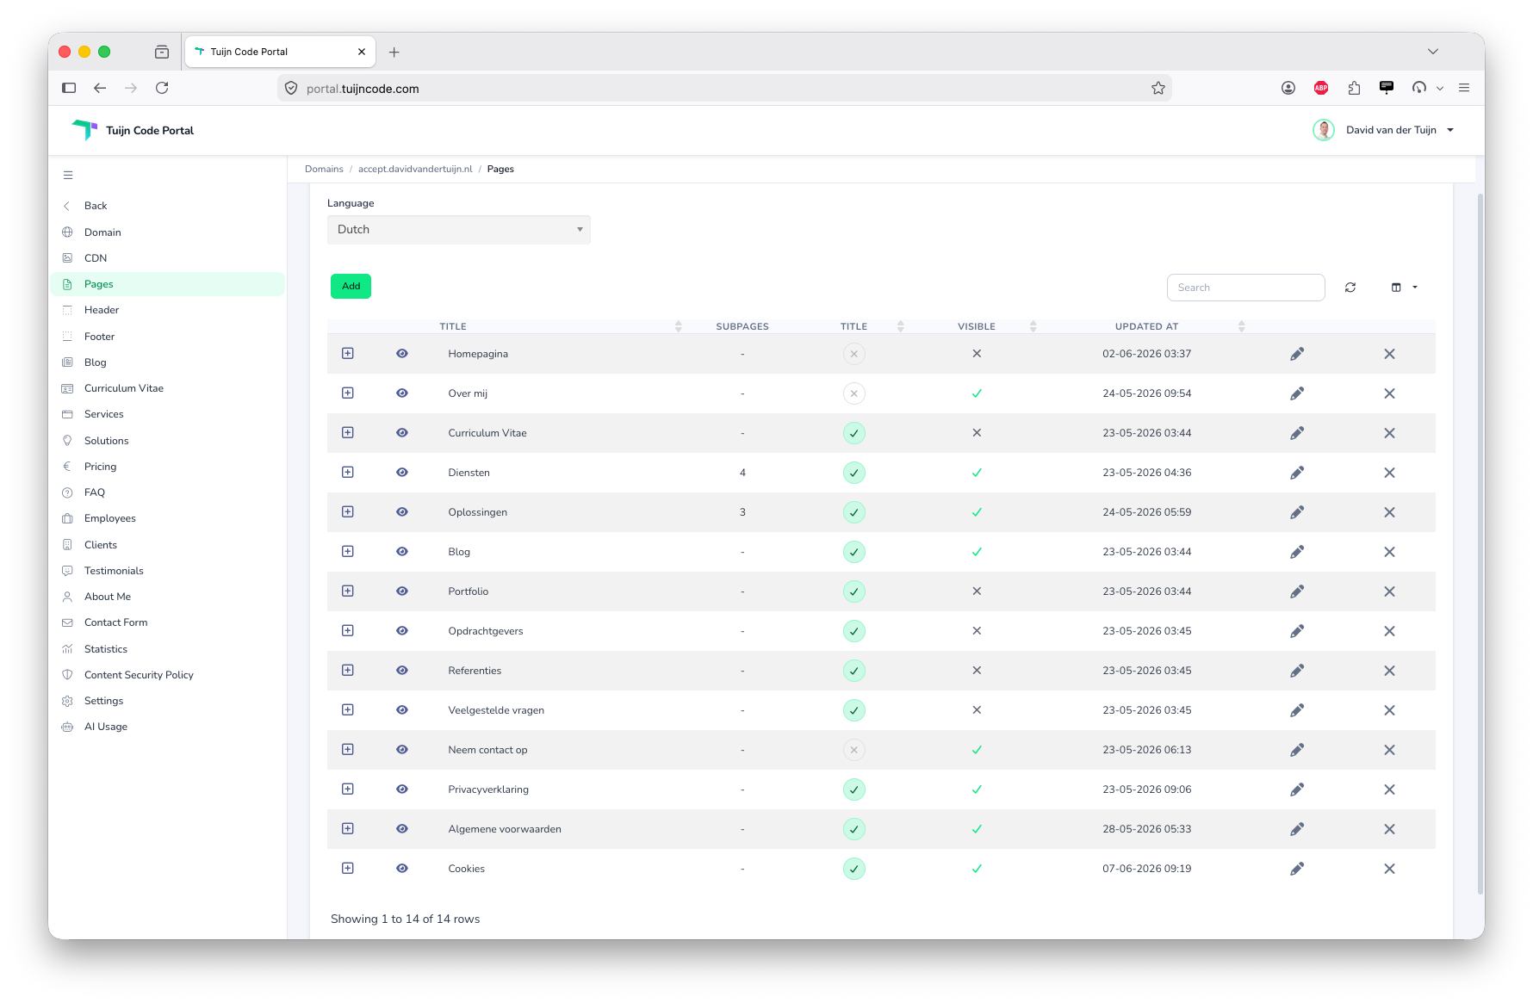Open the columns selector dropdown
The image size is (1533, 1003).
coord(1404,288)
